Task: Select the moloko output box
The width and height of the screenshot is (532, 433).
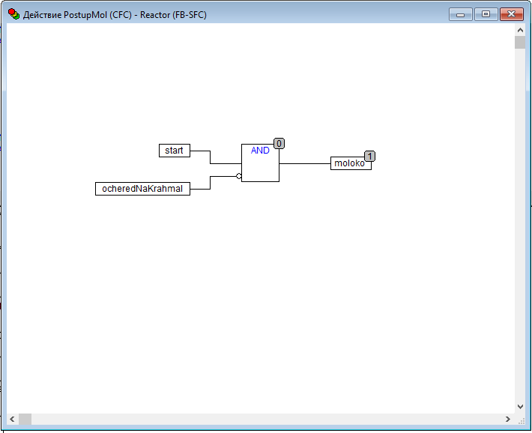Action: [x=351, y=163]
